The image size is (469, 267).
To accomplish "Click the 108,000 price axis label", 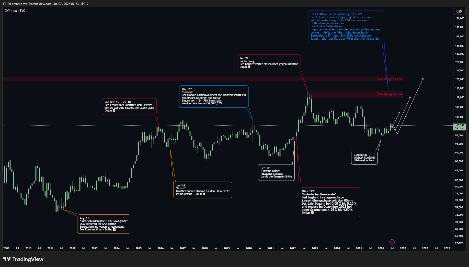I will [x=460, y=107].
